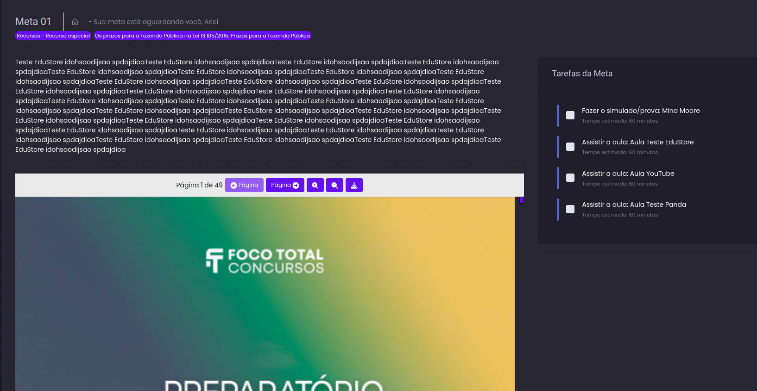This screenshot has width=757, height=391.
Task: Select the 'Os prazos para a Fazenda Pública' tag
Action: click(202, 36)
